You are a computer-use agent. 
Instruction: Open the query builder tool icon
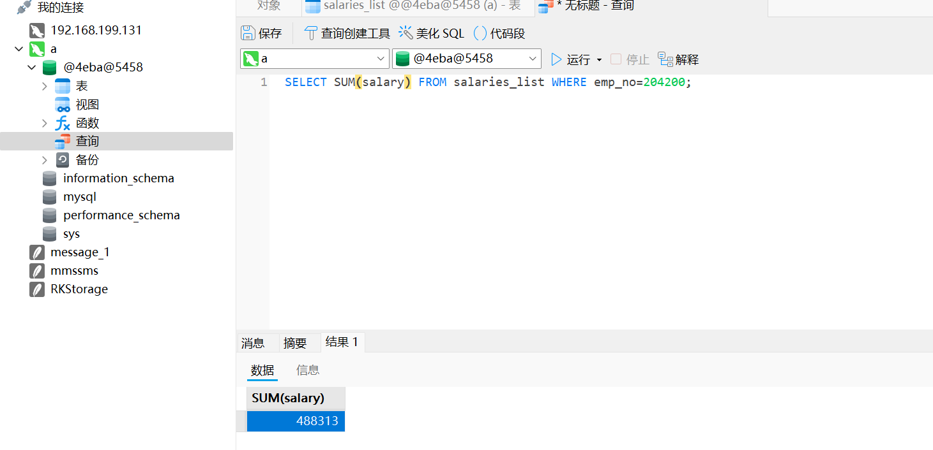click(x=310, y=33)
